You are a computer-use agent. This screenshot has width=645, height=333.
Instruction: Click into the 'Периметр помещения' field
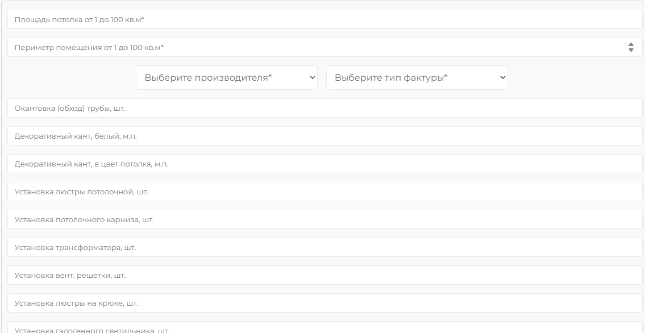pos(315,47)
